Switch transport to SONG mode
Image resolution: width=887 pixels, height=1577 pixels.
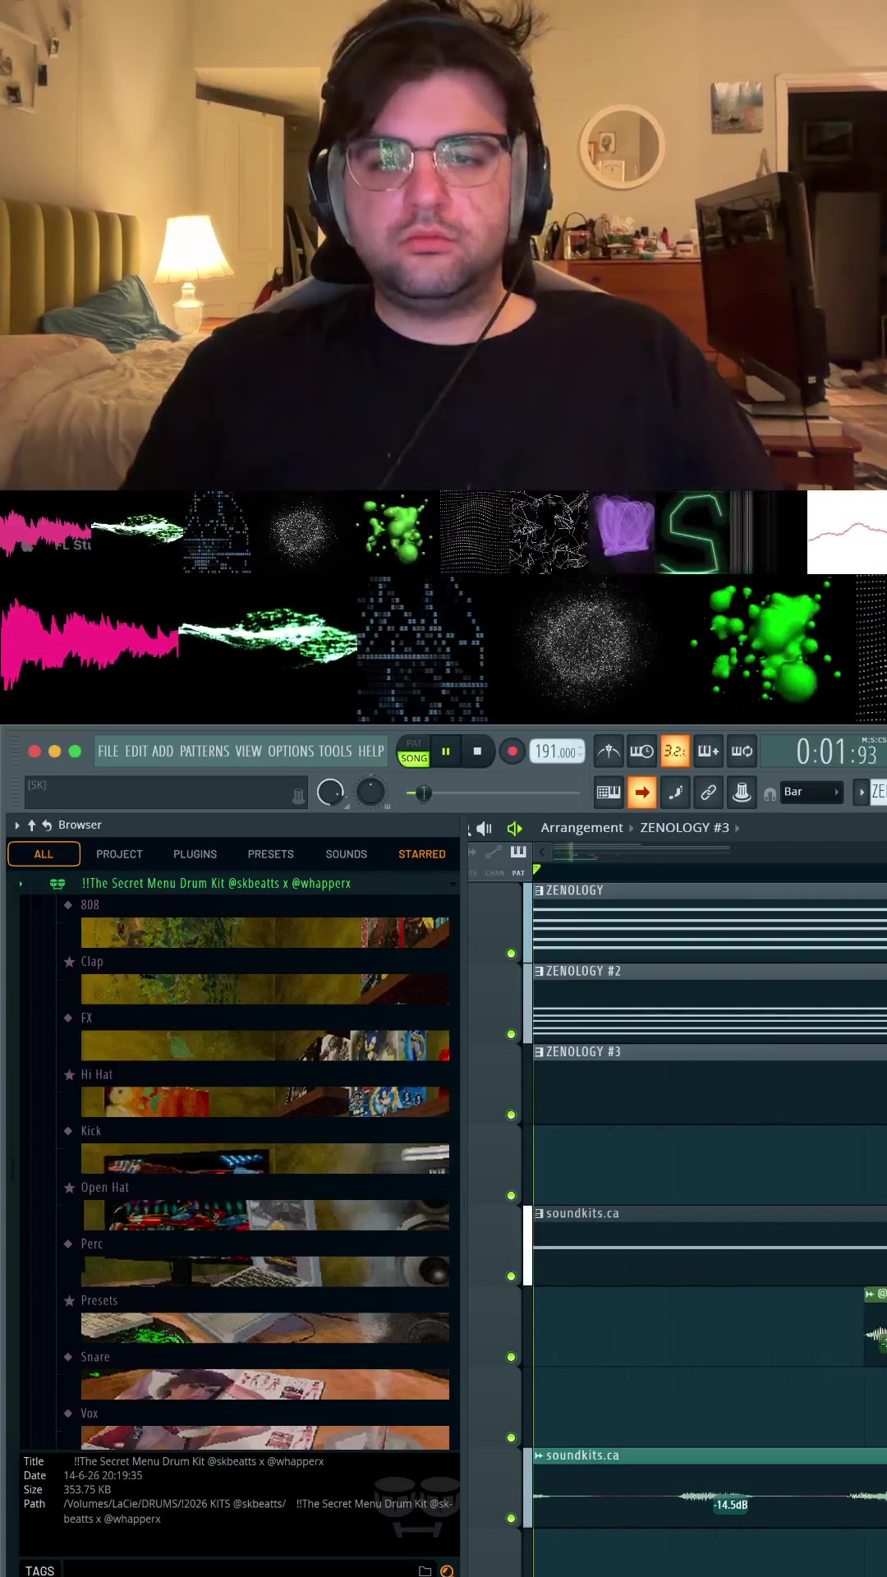[414, 758]
